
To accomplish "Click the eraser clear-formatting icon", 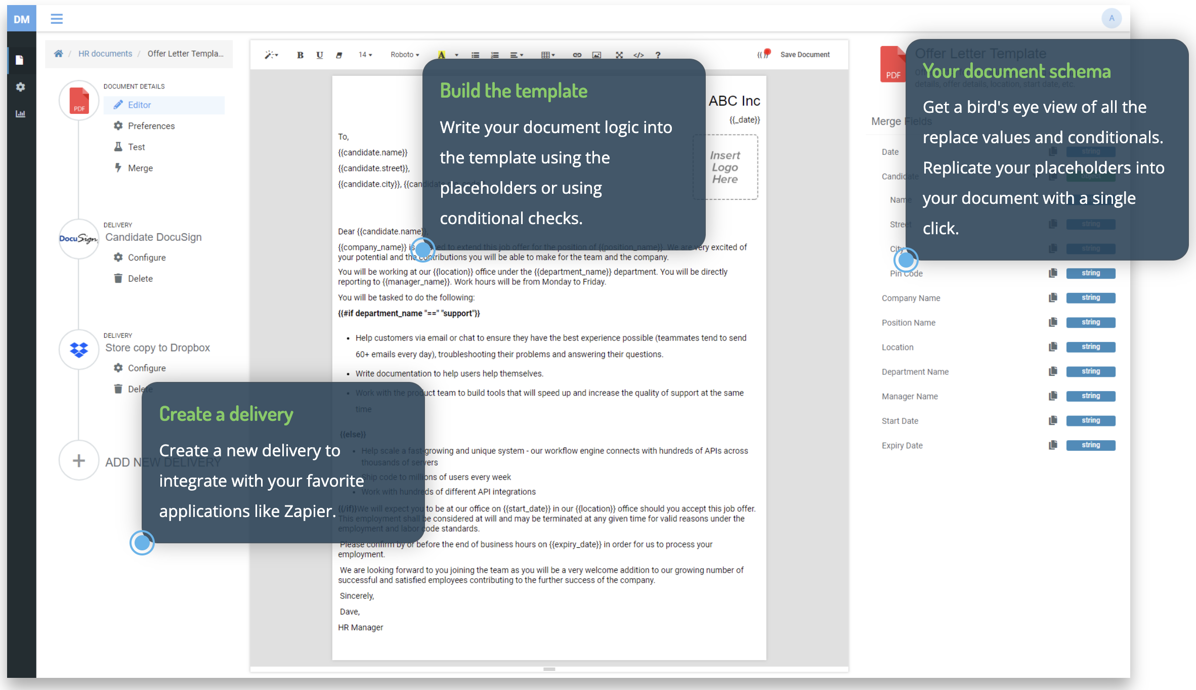I will click(x=339, y=55).
